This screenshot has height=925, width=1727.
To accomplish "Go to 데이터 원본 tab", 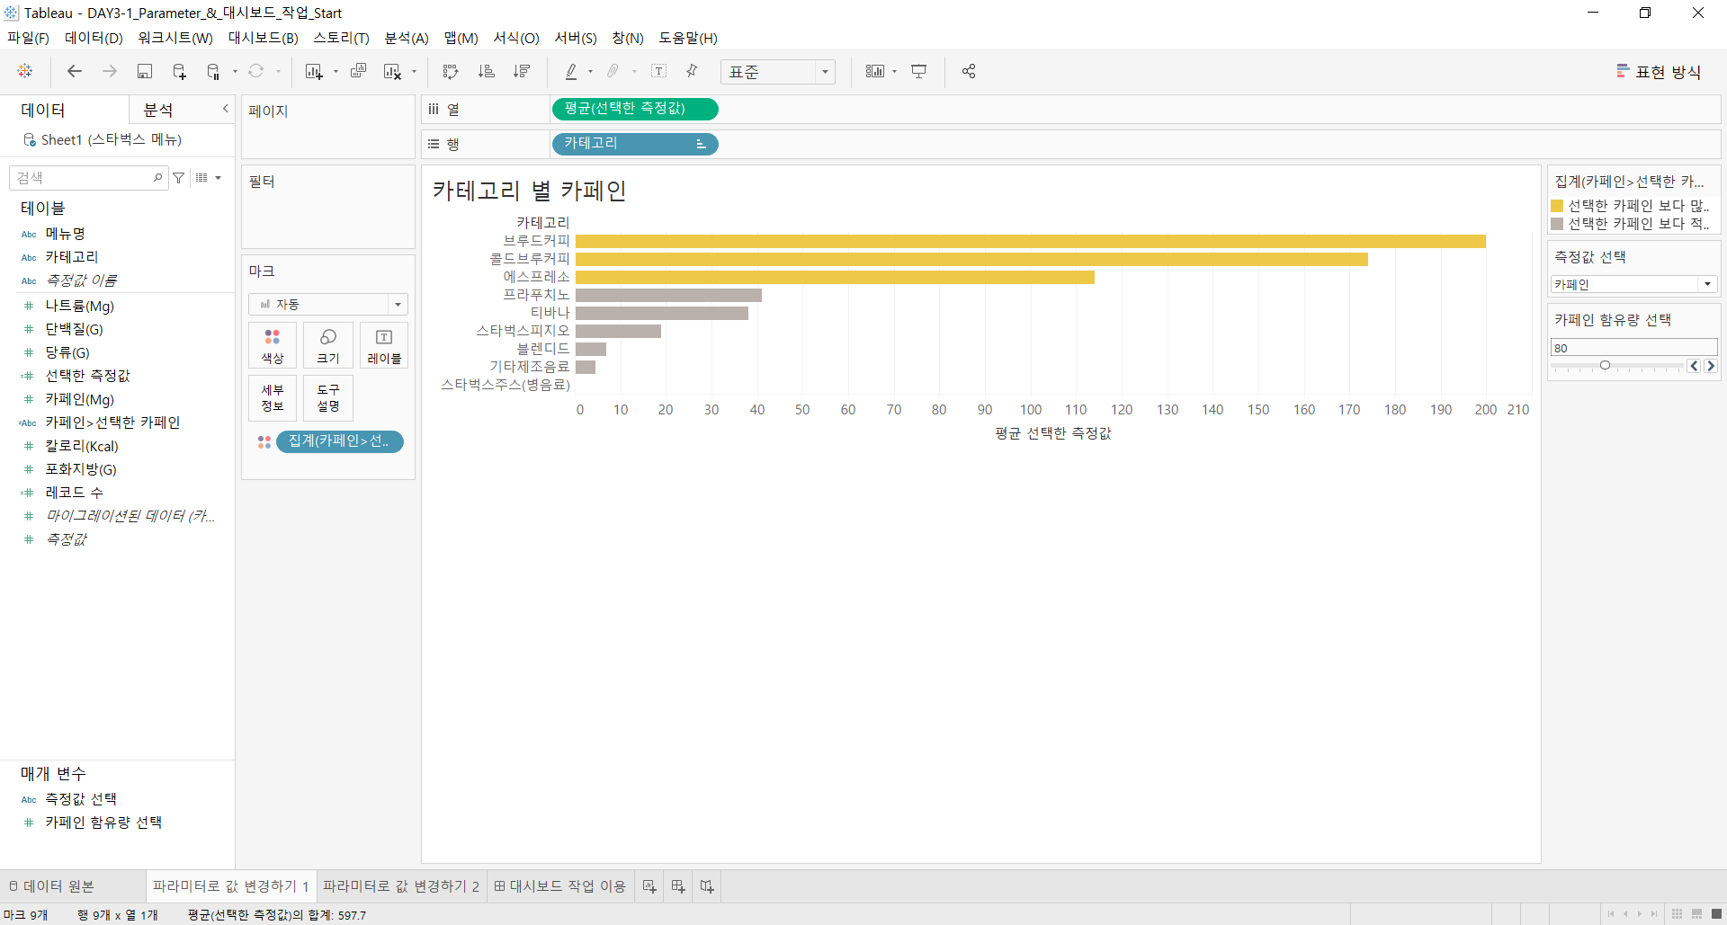I will click(51, 886).
